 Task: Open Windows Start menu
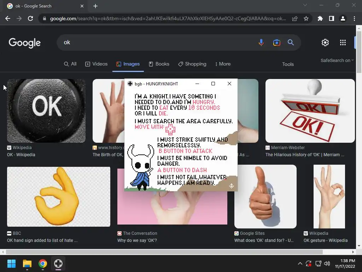click(x=11, y=263)
